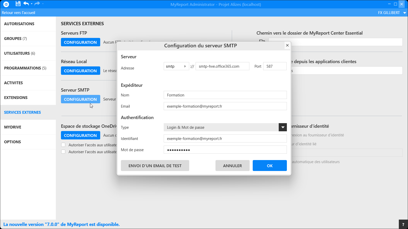408x229 pixels.
Task: Click the undo arrow icon
Action: (x=26, y=4)
